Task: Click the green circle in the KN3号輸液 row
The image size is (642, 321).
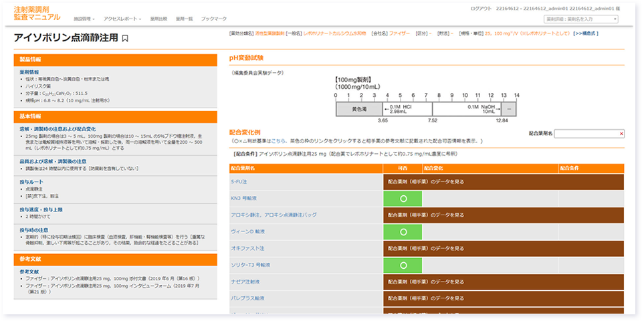Action: click(x=403, y=199)
